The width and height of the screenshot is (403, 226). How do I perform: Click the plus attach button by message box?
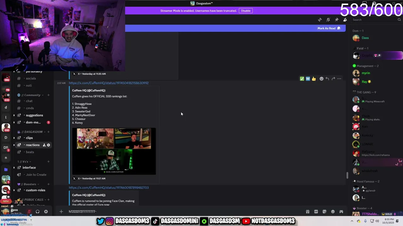(x=61, y=212)
